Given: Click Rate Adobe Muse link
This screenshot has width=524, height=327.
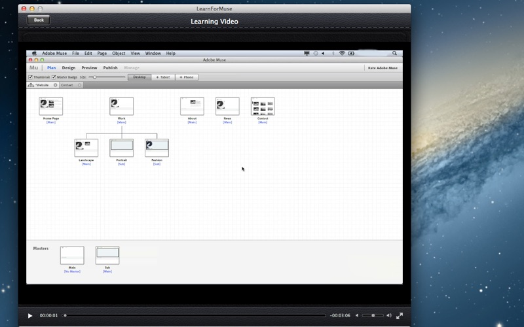Looking at the screenshot, I should [x=383, y=68].
